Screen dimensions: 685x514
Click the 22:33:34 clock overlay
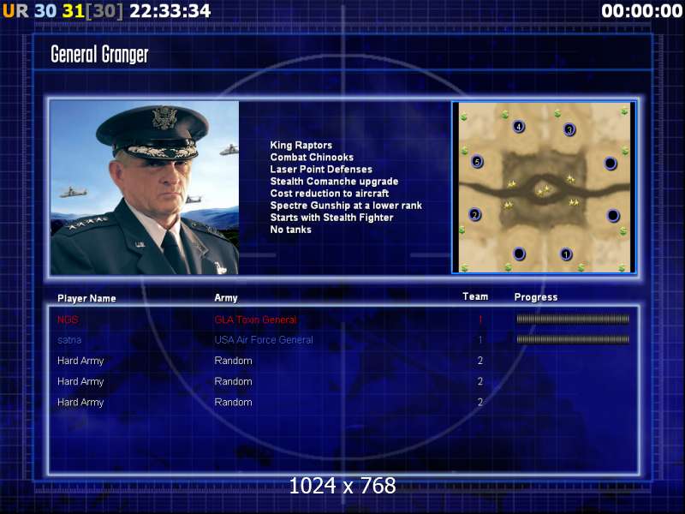[x=170, y=11]
